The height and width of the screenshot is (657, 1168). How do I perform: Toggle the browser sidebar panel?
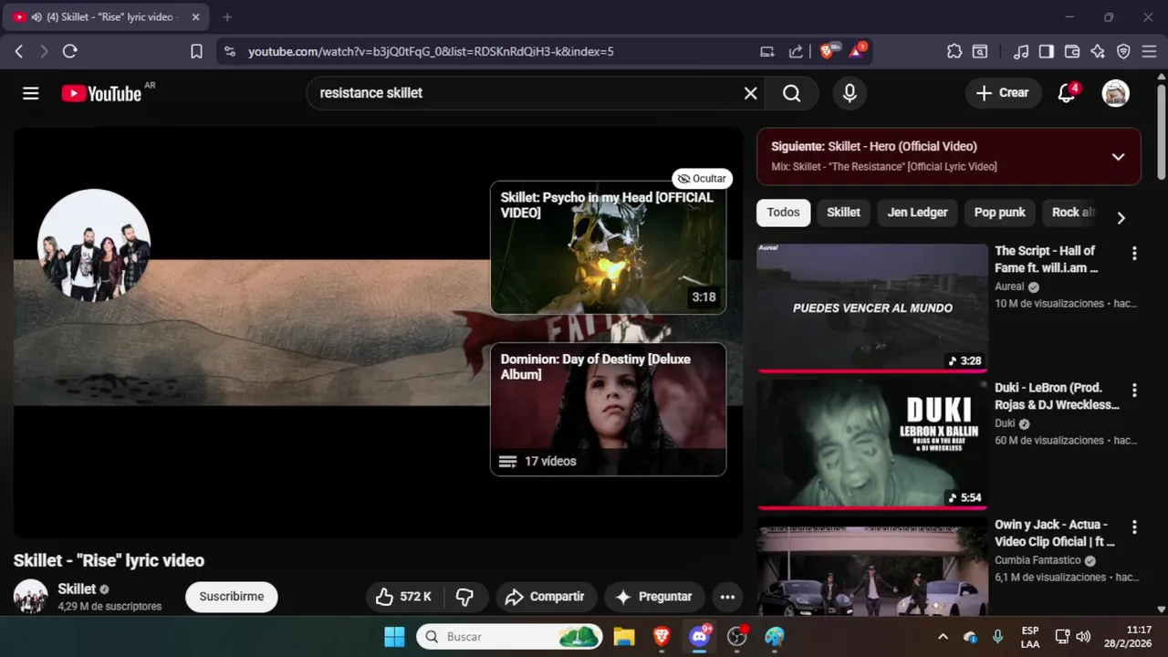[x=1047, y=52]
